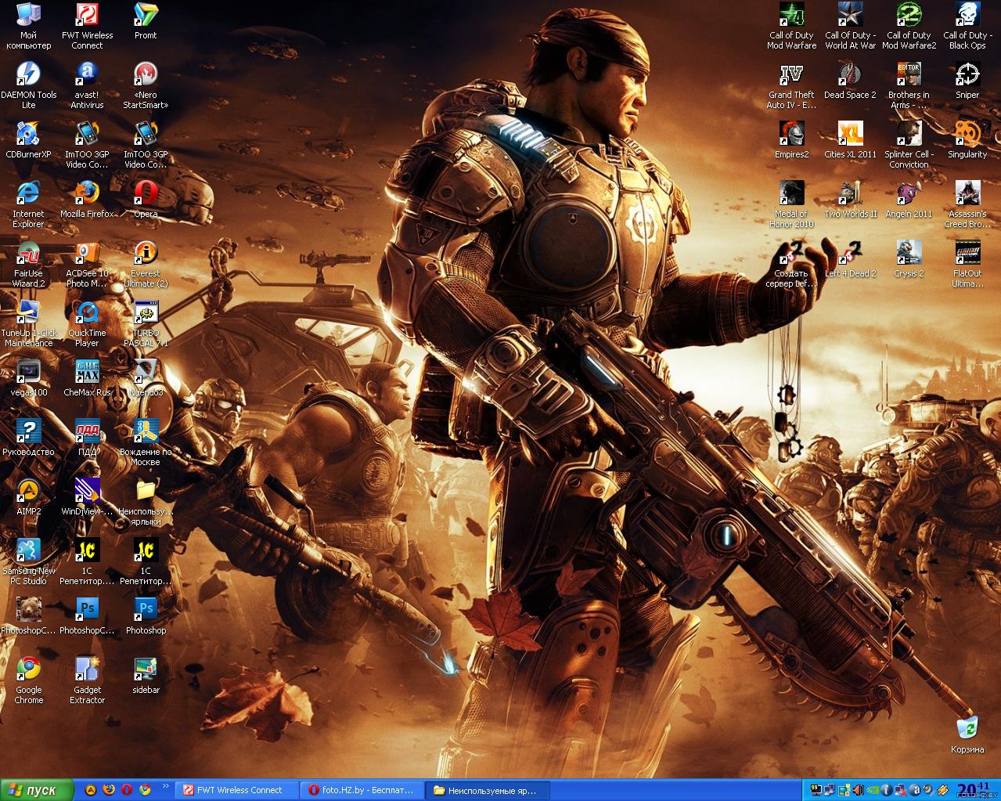Select the Вождение по Москве icon
1001x801 pixels.
(146, 442)
